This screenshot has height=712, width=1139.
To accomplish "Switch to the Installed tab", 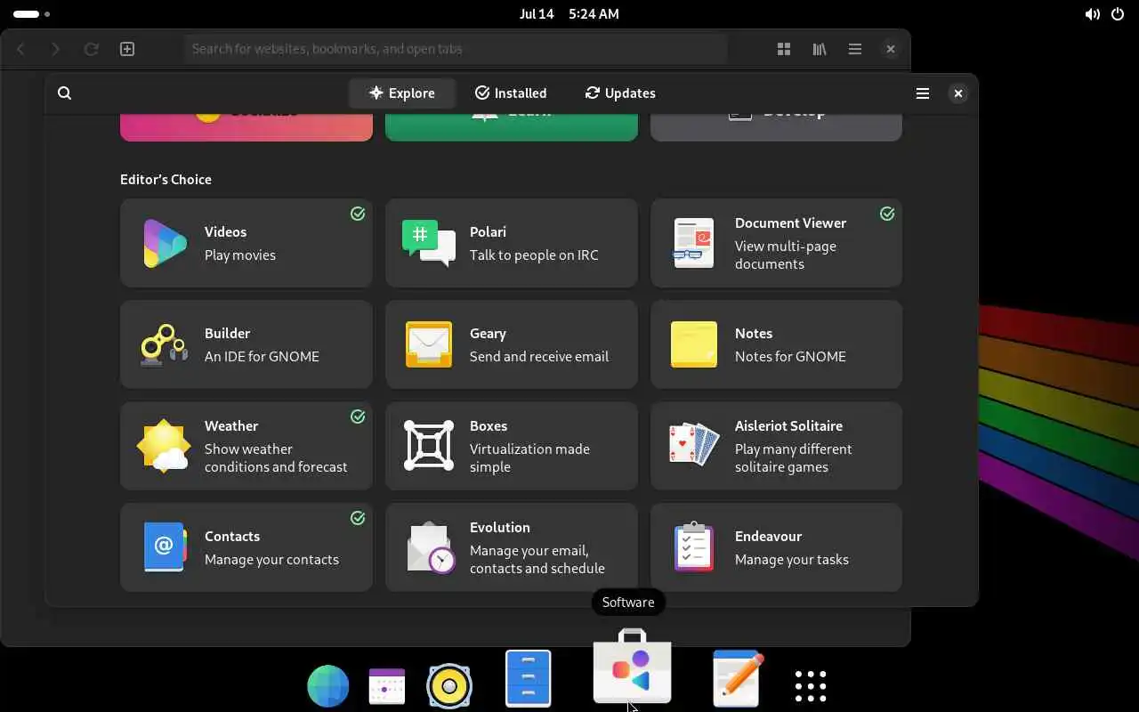I will [511, 93].
